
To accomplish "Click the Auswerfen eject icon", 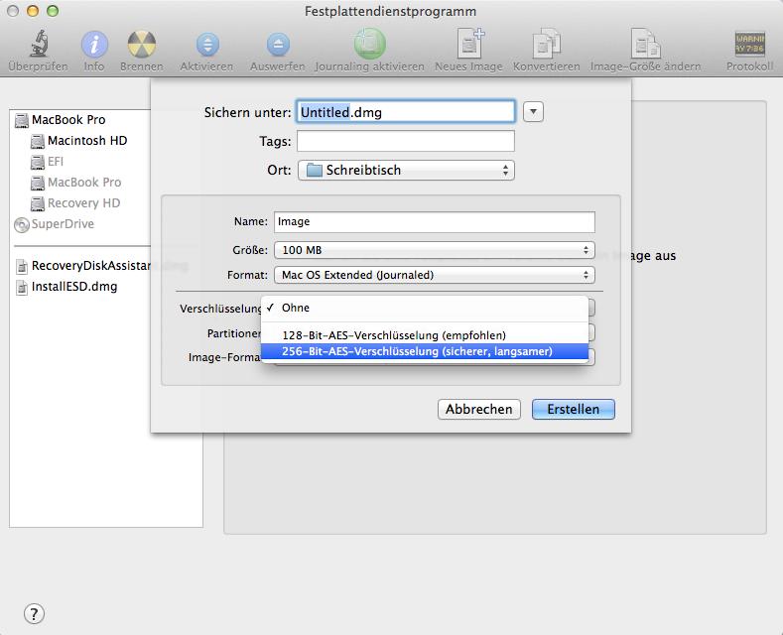I will (278, 45).
